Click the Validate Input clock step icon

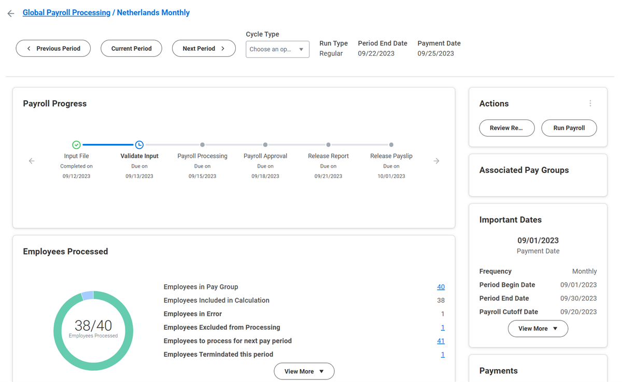pos(139,145)
